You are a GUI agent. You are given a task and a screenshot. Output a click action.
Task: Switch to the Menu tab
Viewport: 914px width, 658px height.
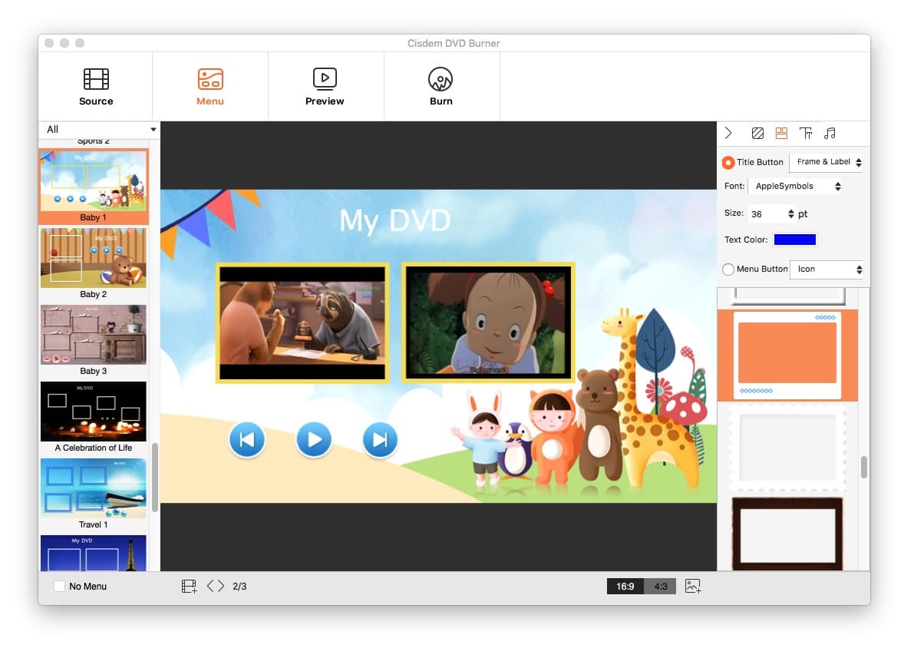210,84
